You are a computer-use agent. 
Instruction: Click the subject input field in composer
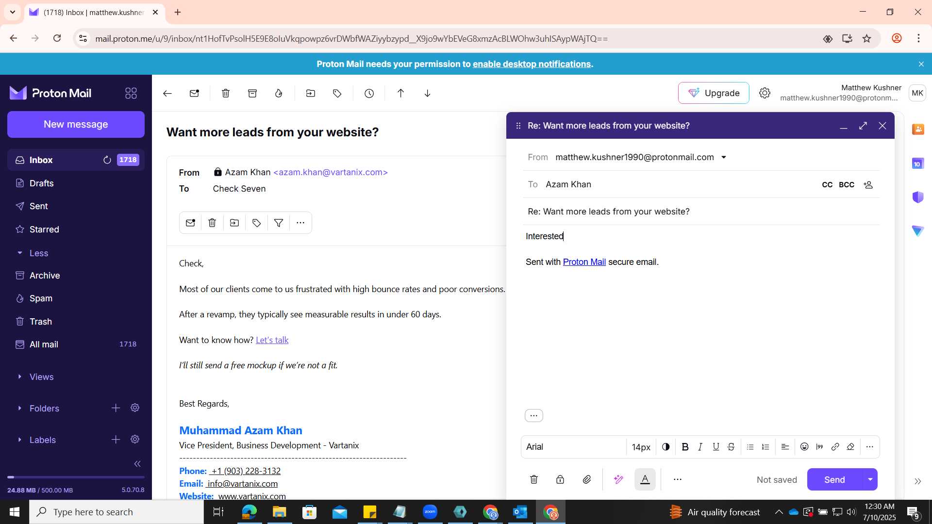701,212
